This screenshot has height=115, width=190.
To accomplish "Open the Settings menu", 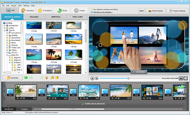I will click(x=26, y=6).
